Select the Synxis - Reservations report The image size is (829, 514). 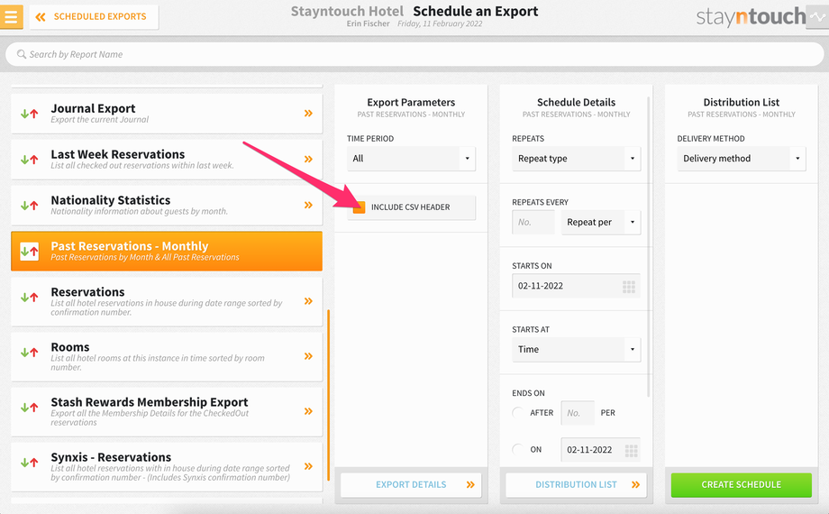(167, 466)
